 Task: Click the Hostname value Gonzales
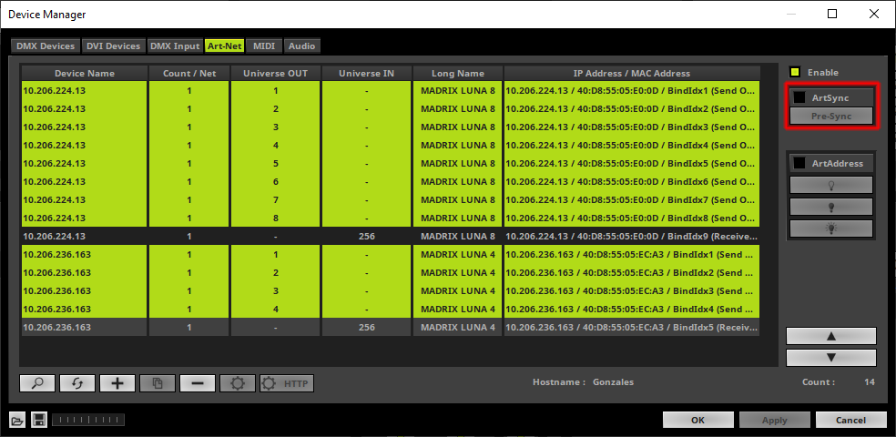pos(613,382)
